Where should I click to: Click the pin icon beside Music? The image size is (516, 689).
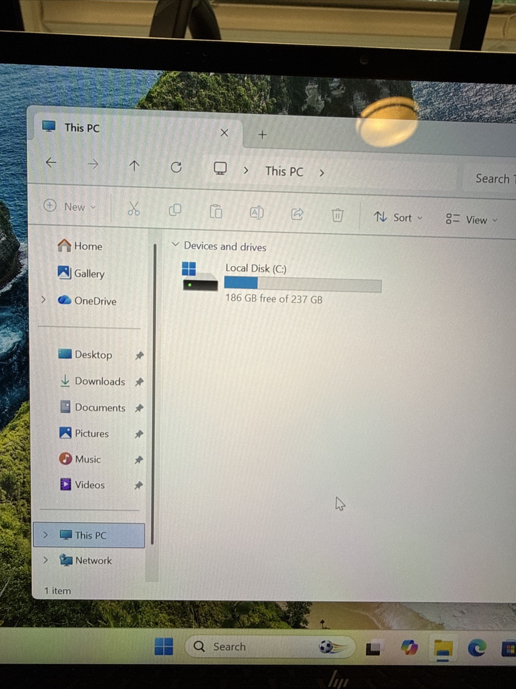(138, 460)
